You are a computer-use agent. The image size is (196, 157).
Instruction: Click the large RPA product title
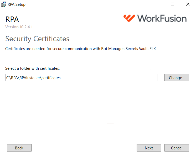click(x=12, y=19)
